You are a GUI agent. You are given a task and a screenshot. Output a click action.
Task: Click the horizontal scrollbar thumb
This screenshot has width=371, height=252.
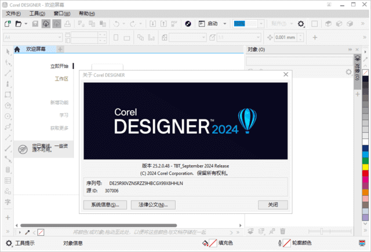tap(99, 225)
